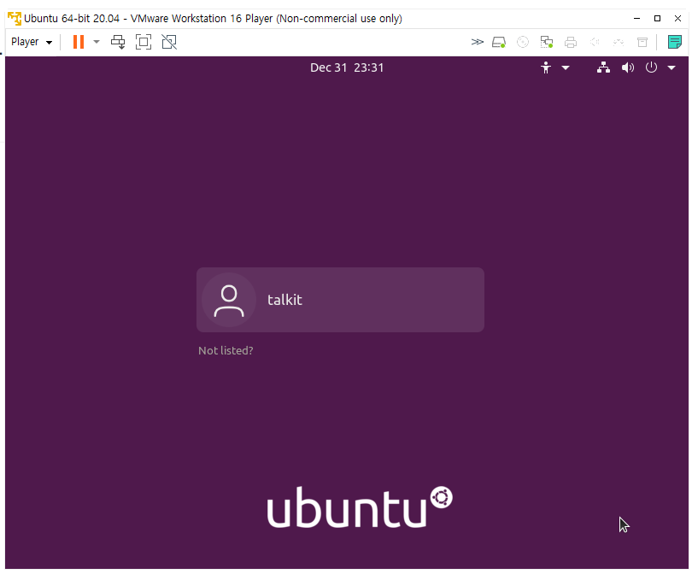The height and width of the screenshot is (574, 692).
Task: Open the CD/DVD drive device icon
Action: click(523, 42)
